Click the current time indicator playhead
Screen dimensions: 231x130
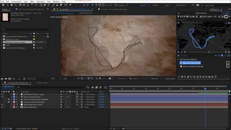click(205, 88)
